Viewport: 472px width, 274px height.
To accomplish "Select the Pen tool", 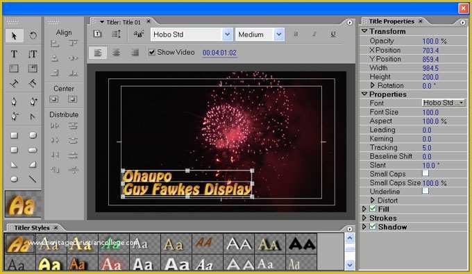I will click(14, 102).
